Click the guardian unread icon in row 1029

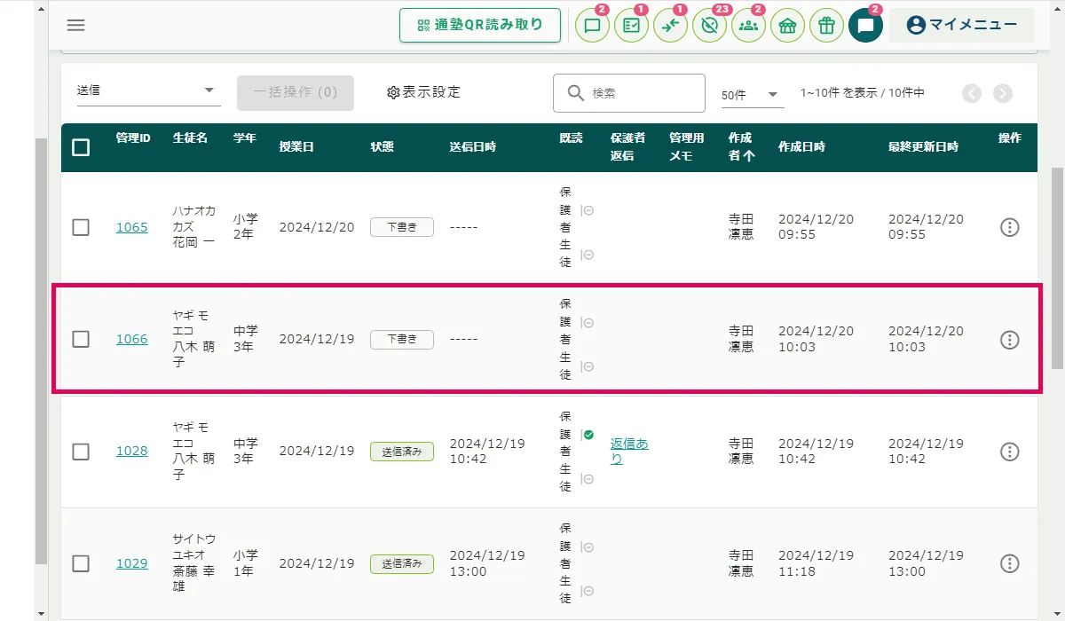pyautogui.click(x=588, y=547)
